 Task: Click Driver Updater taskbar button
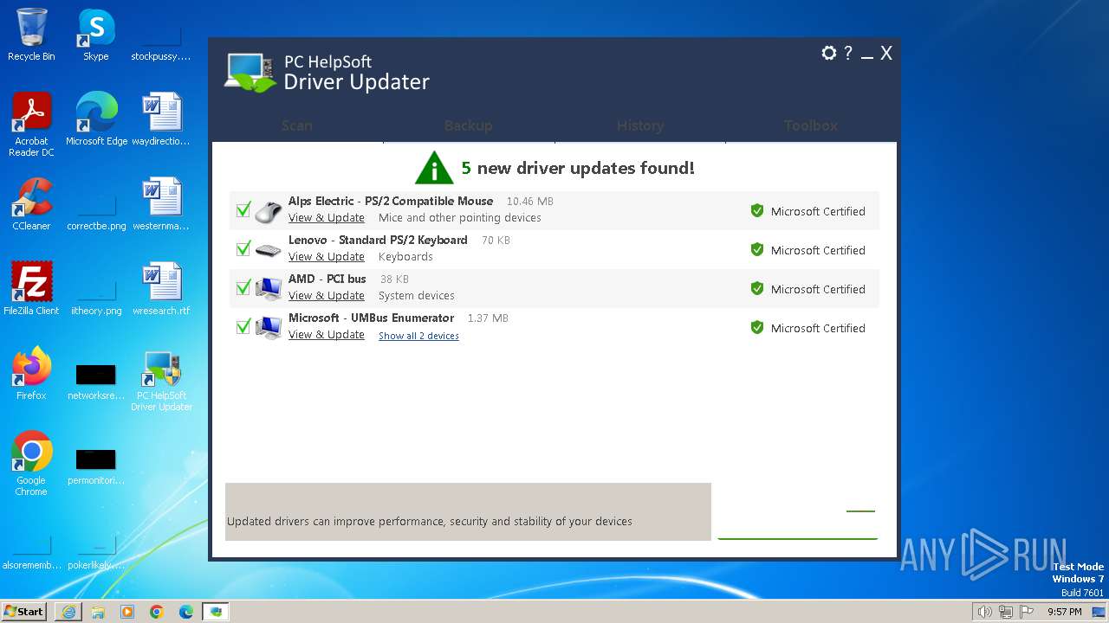pyautogui.click(x=216, y=612)
